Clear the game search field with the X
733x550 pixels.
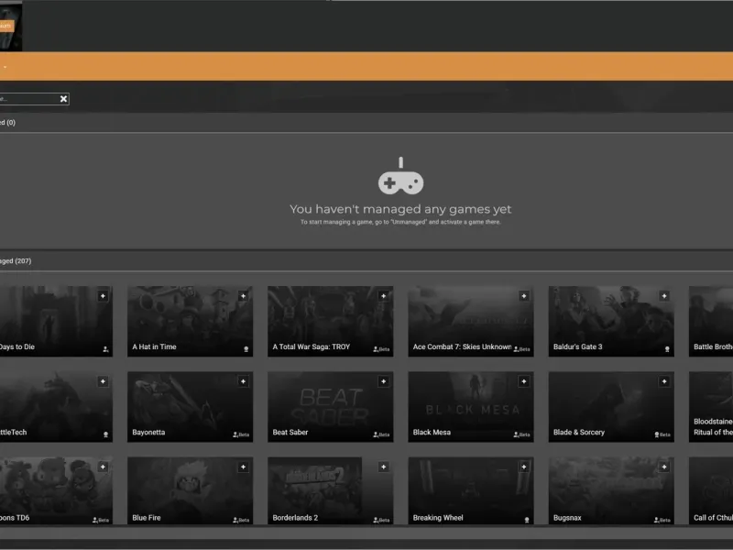[x=63, y=99]
